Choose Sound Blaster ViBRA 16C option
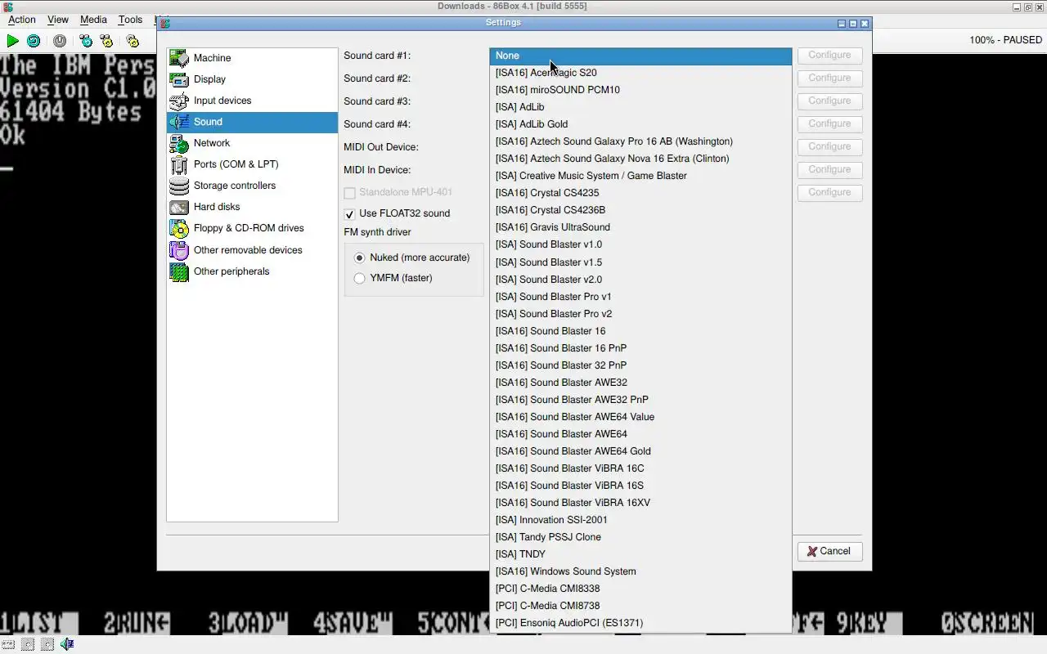The image size is (1047, 654). (x=640, y=468)
